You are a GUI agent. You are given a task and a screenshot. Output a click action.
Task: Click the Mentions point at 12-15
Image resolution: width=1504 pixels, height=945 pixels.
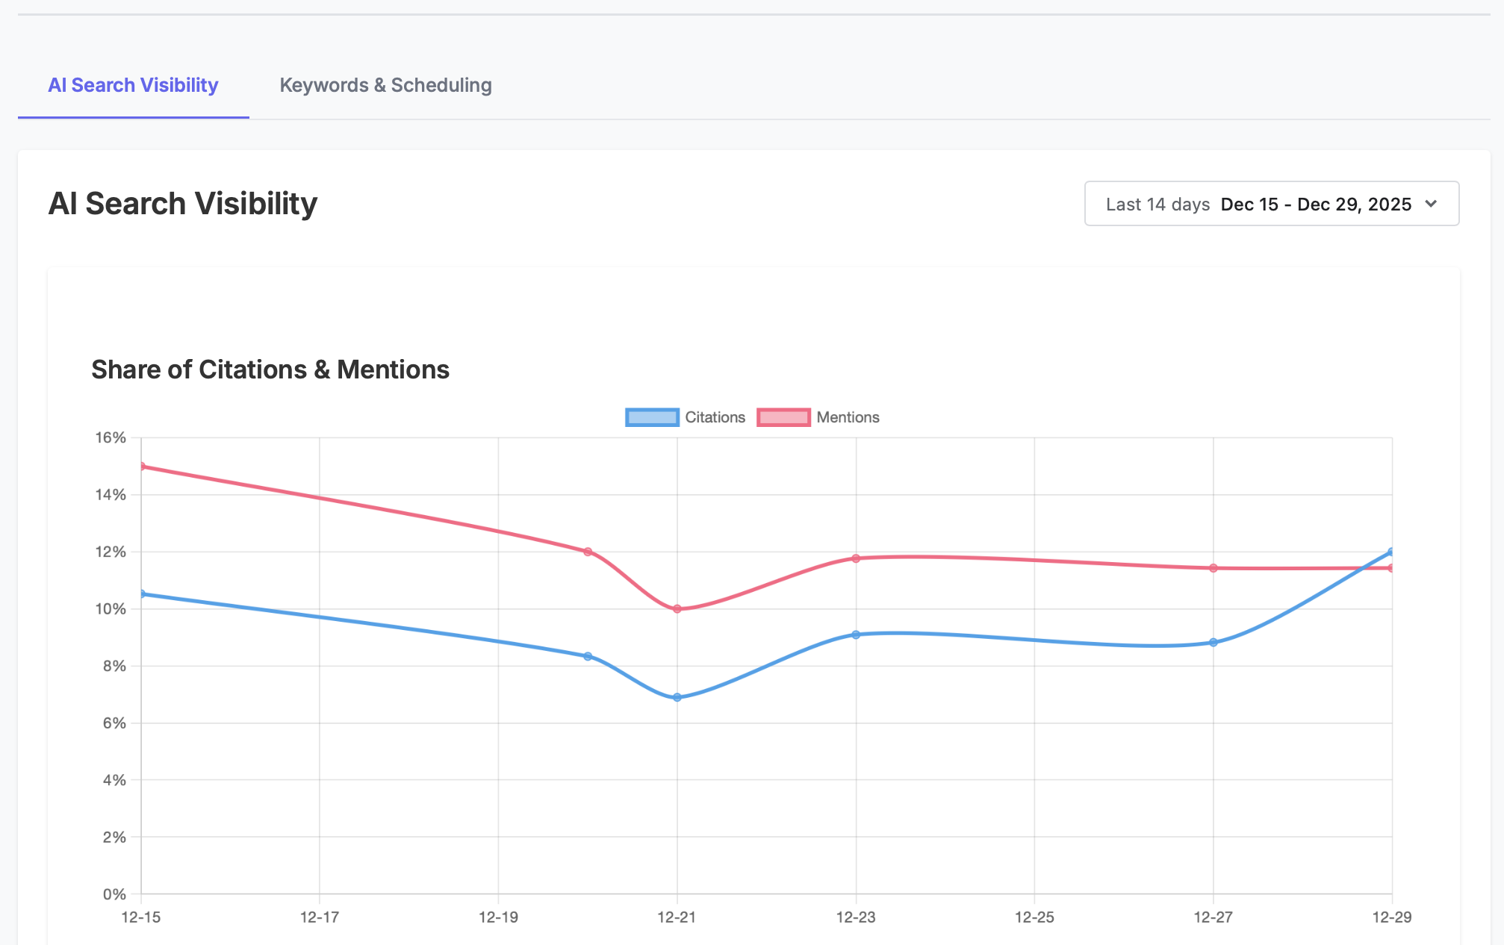pos(142,465)
